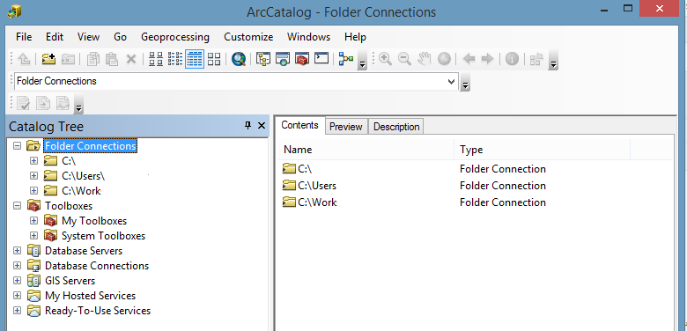This screenshot has width=687, height=331.
Task: Open the Help menu
Action: coord(355,37)
